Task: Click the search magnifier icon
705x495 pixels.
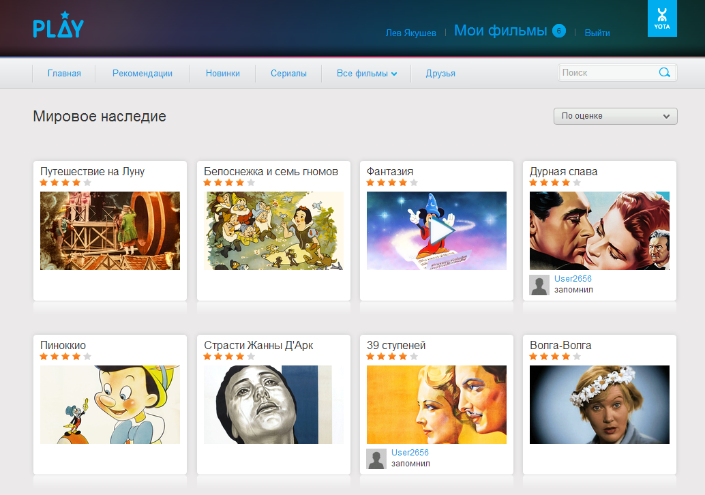Action: pyautogui.click(x=664, y=72)
